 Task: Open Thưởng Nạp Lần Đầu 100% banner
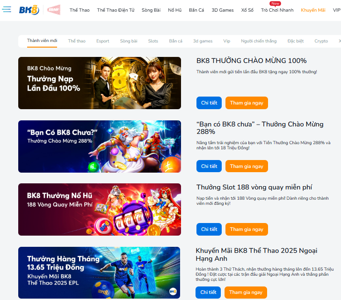(x=100, y=83)
